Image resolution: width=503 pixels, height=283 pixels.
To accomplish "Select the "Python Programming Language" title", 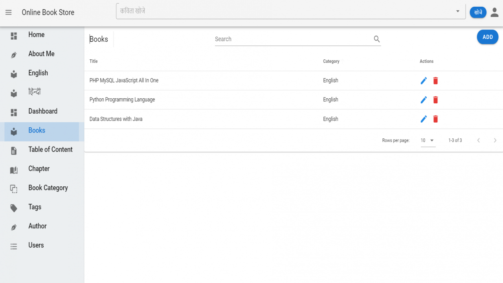I will tap(122, 100).
